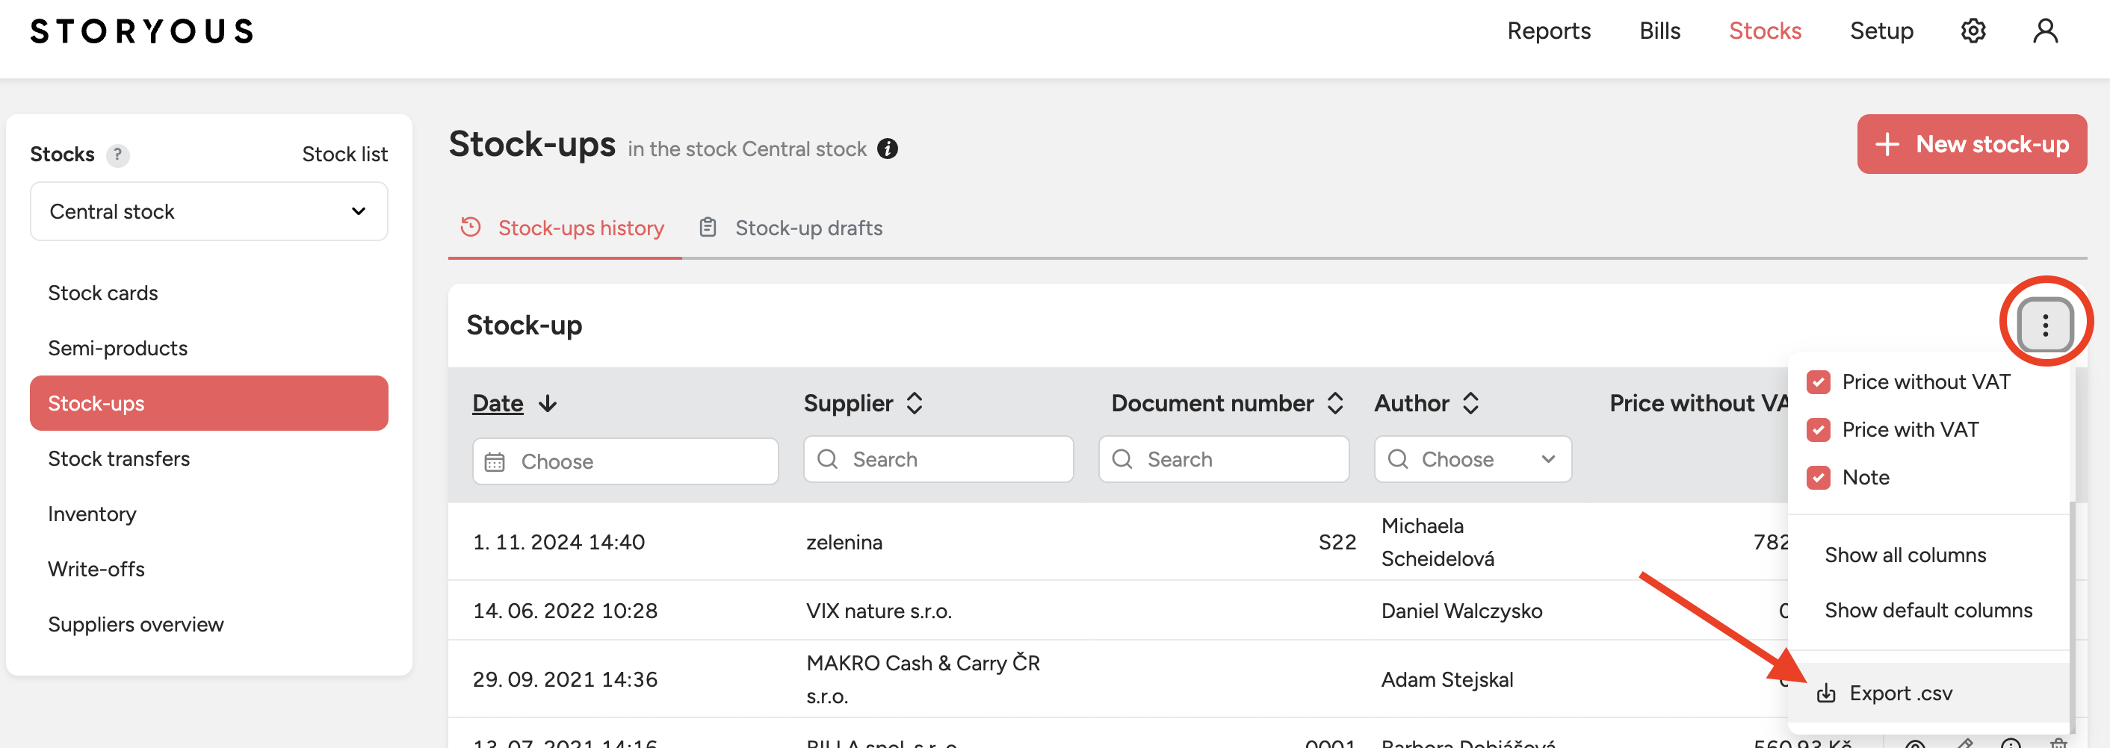Click the Stocks help question mark icon
Image resolution: width=2110 pixels, height=748 pixels.
pos(118,155)
